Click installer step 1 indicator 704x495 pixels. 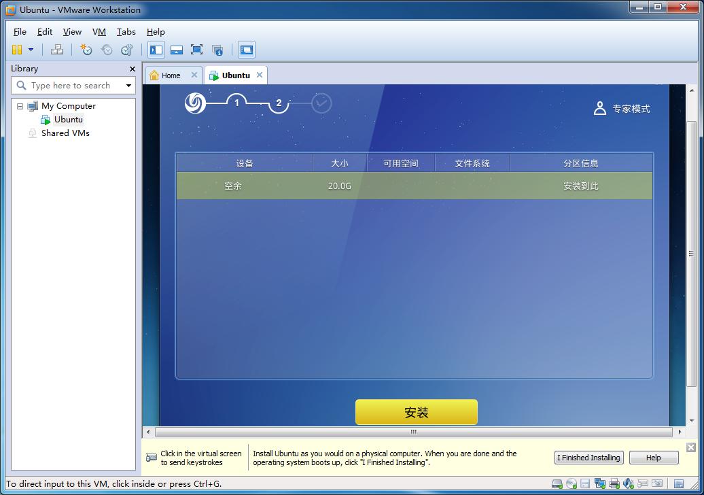pyautogui.click(x=236, y=103)
